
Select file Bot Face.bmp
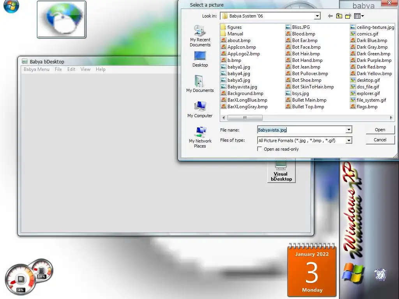coord(303,47)
